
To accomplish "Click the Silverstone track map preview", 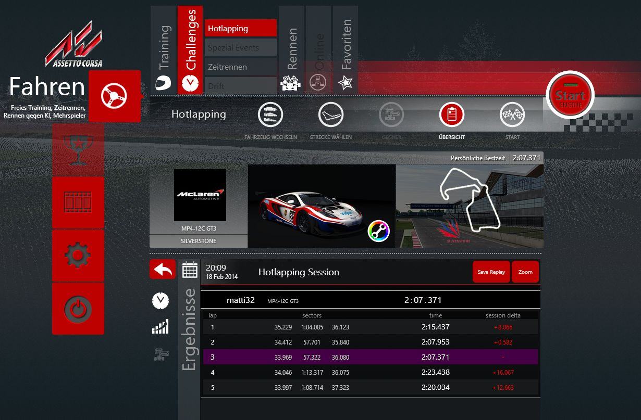I will 470,206.
